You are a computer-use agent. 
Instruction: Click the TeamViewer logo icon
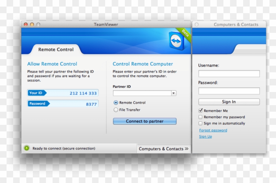[x=176, y=41]
